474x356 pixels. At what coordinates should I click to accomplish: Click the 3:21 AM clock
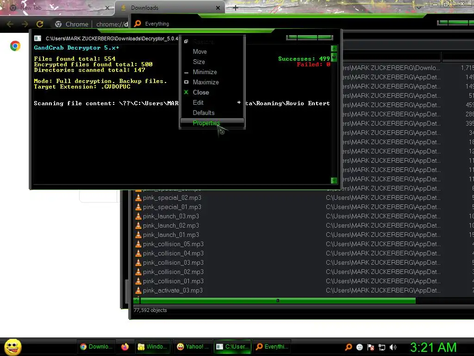[x=433, y=347]
